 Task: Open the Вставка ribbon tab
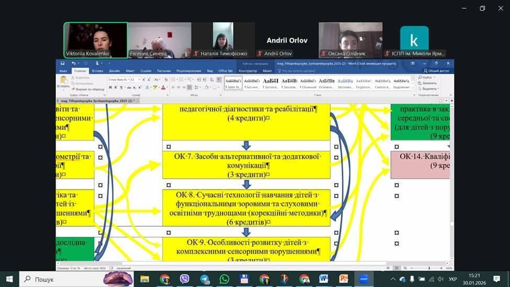(x=97, y=71)
